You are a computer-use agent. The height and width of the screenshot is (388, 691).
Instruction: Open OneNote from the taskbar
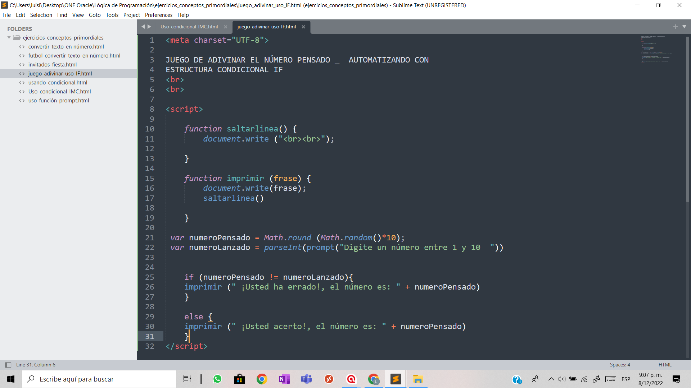(284, 379)
